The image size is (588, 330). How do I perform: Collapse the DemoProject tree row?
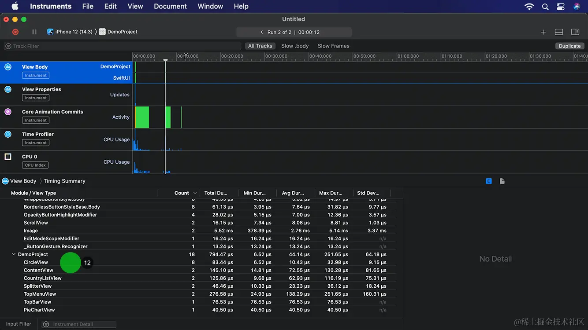click(x=14, y=254)
